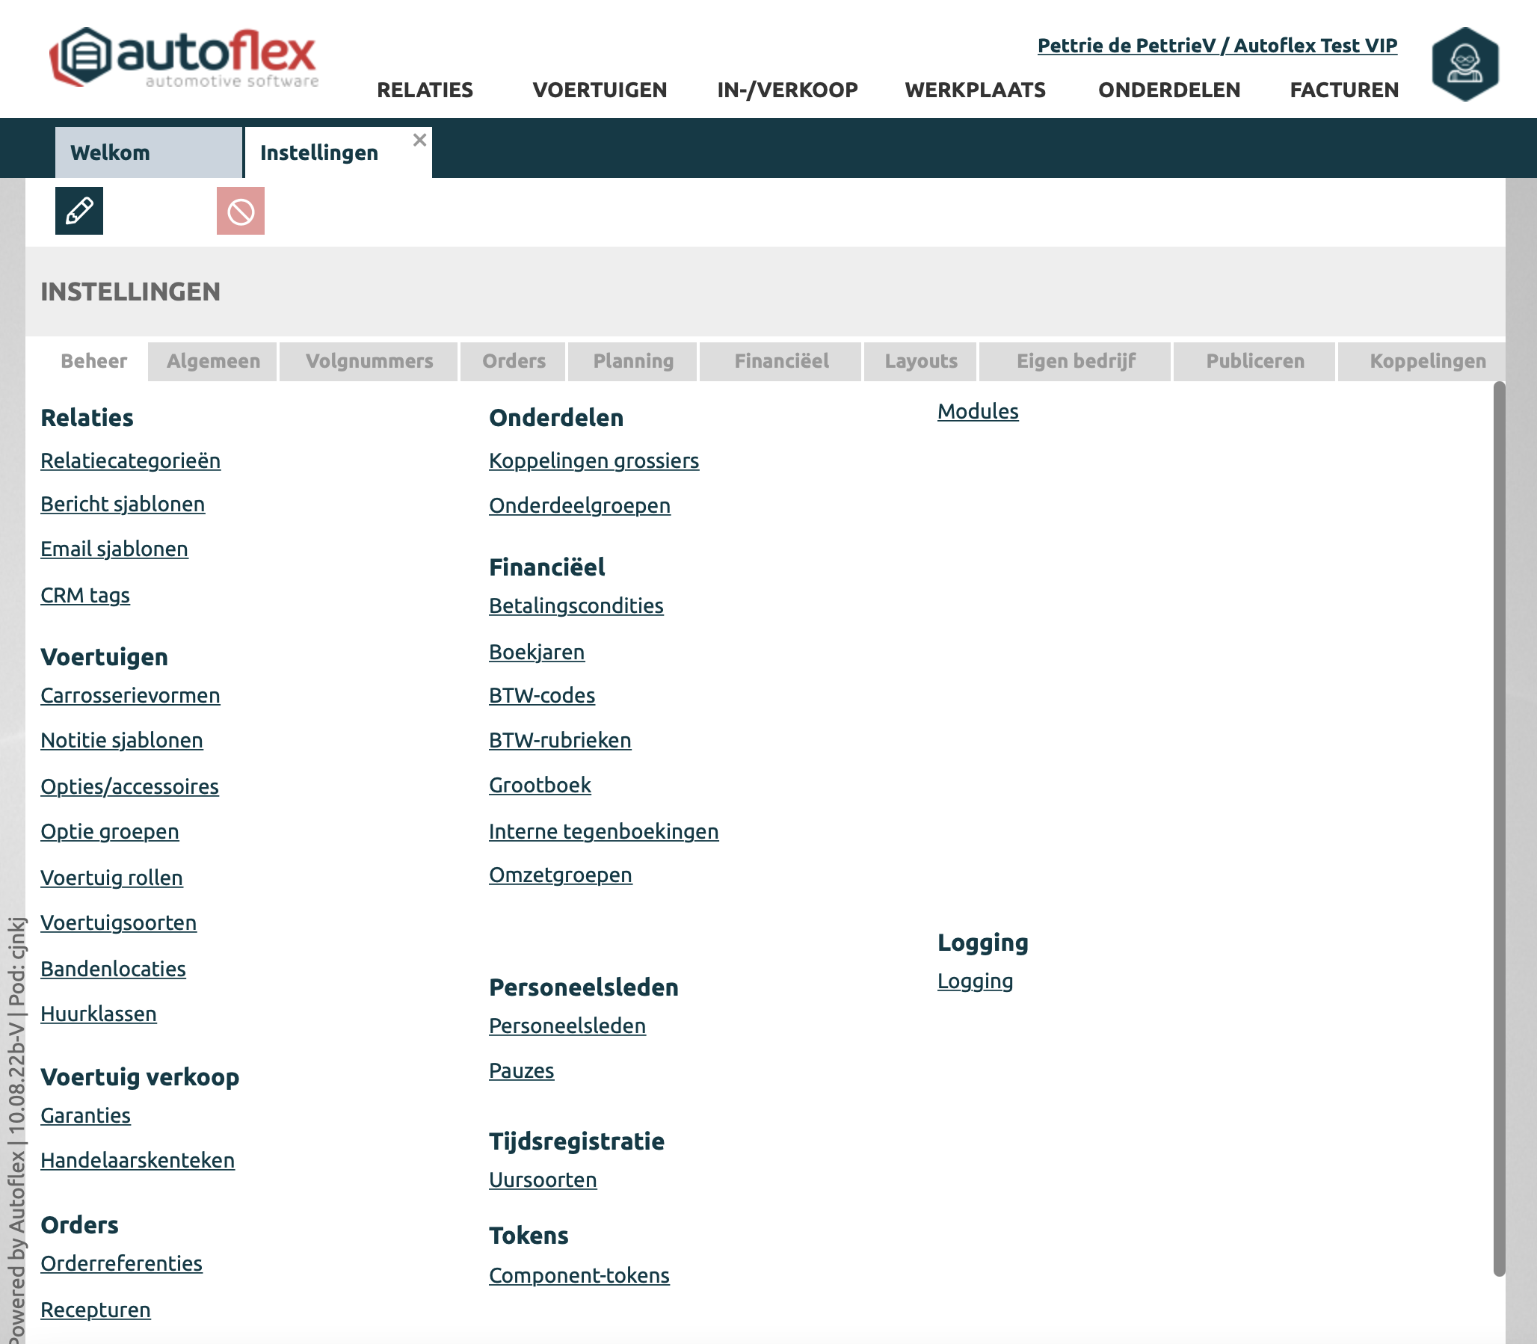The width and height of the screenshot is (1537, 1344).
Task: Click the Logging link
Action: click(x=974, y=981)
